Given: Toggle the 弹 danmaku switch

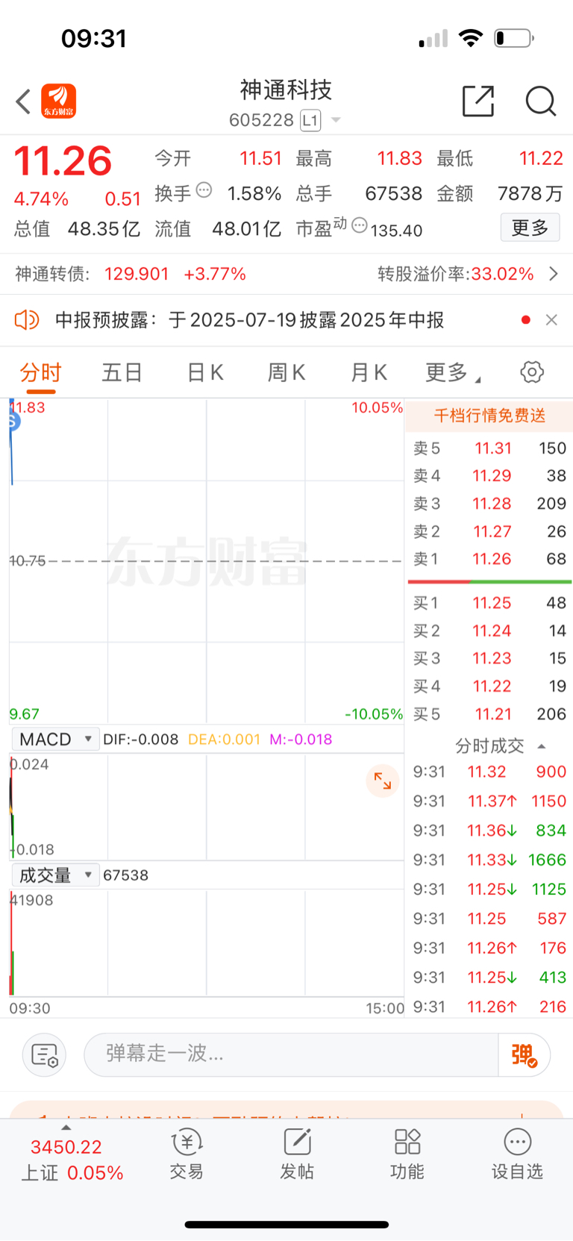Looking at the screenshot, I should coord(525,1054).
